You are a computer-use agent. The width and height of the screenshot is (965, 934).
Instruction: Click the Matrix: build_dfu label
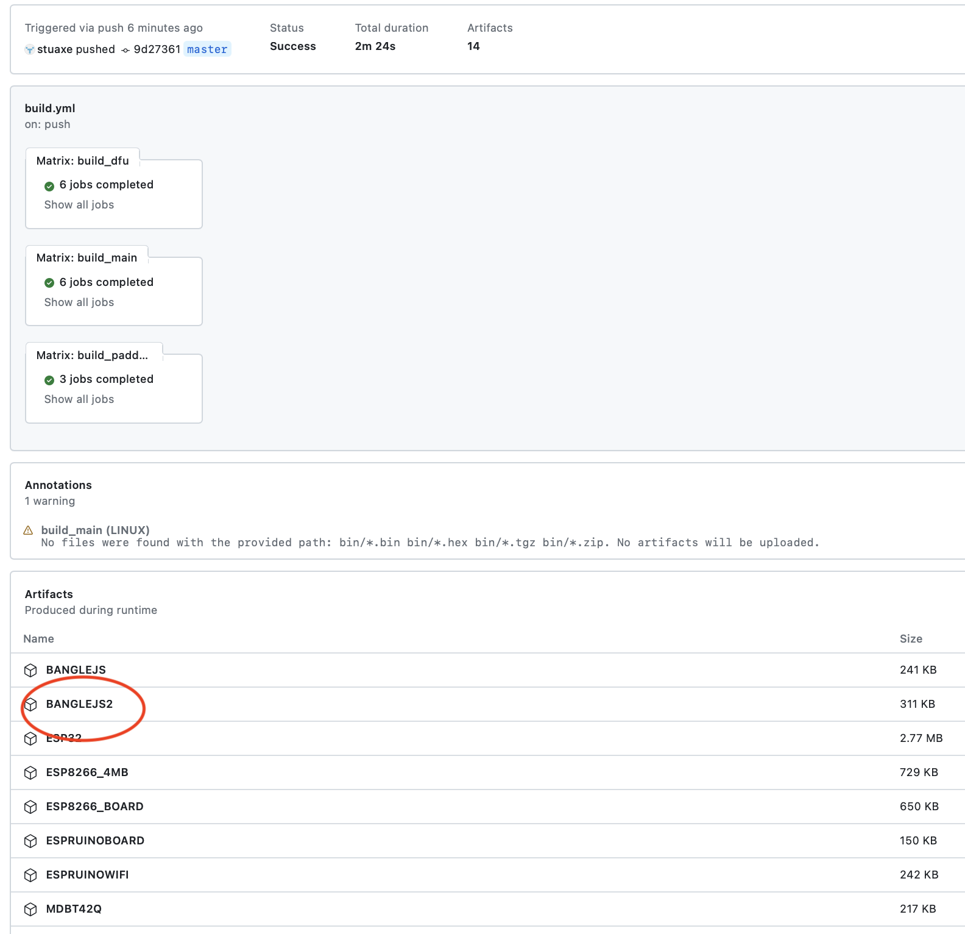[83, 161]
